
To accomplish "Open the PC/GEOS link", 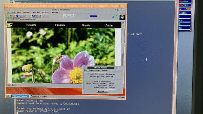I will click(x=31, y=25).
